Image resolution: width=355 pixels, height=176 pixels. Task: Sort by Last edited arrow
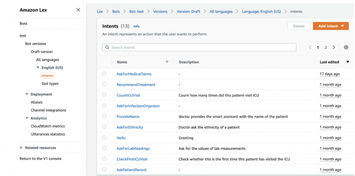[x=348, y=62]
